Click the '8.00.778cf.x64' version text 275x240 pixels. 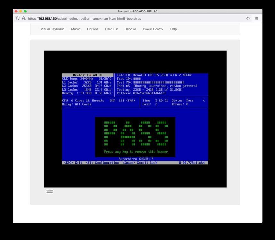(191, 163)
